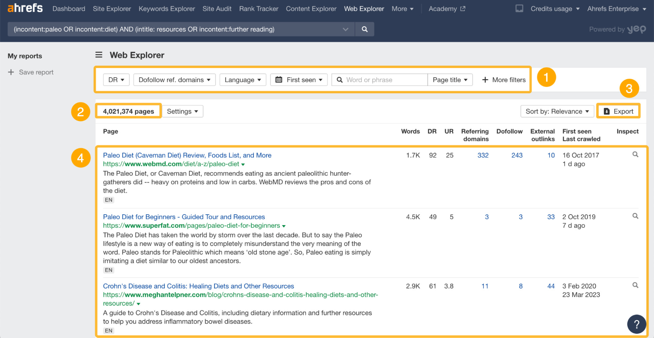The width and height of the screenshot is (654, 338).
Task: Click the calendar icon in First seen filter
Action: point(279,80)
